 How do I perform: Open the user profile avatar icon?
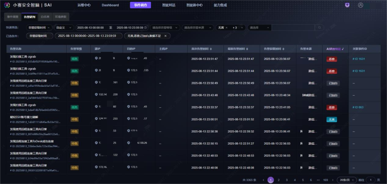click(x=360, y=5)
